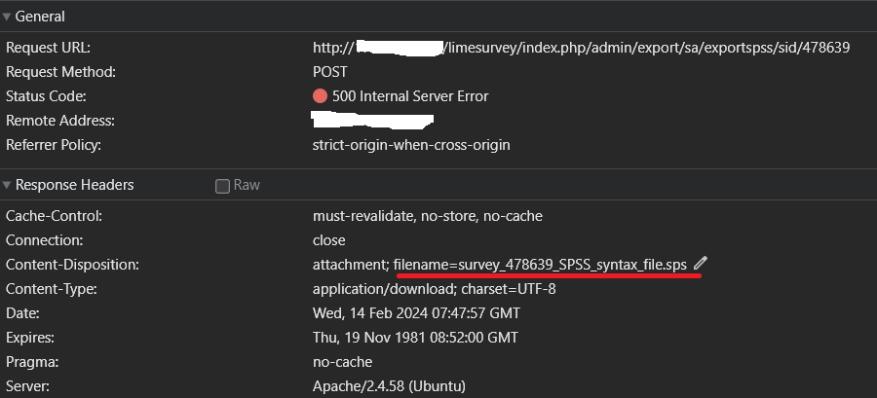The height and width of the screenshot is (398, 877).
Task: Enable the Raw response headers checkbox
Action: 222,186
